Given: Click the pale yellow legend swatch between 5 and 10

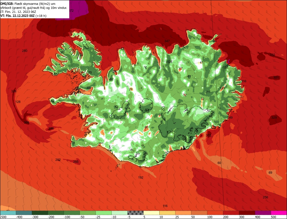Looking at the screenshot, I should [x=151, y=213].
